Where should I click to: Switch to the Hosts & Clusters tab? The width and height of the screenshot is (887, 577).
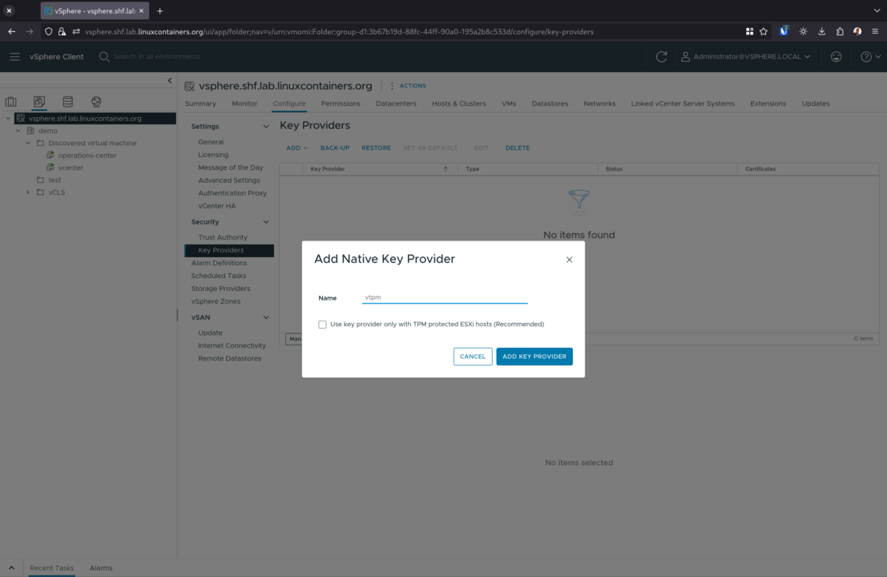point(459,103)
